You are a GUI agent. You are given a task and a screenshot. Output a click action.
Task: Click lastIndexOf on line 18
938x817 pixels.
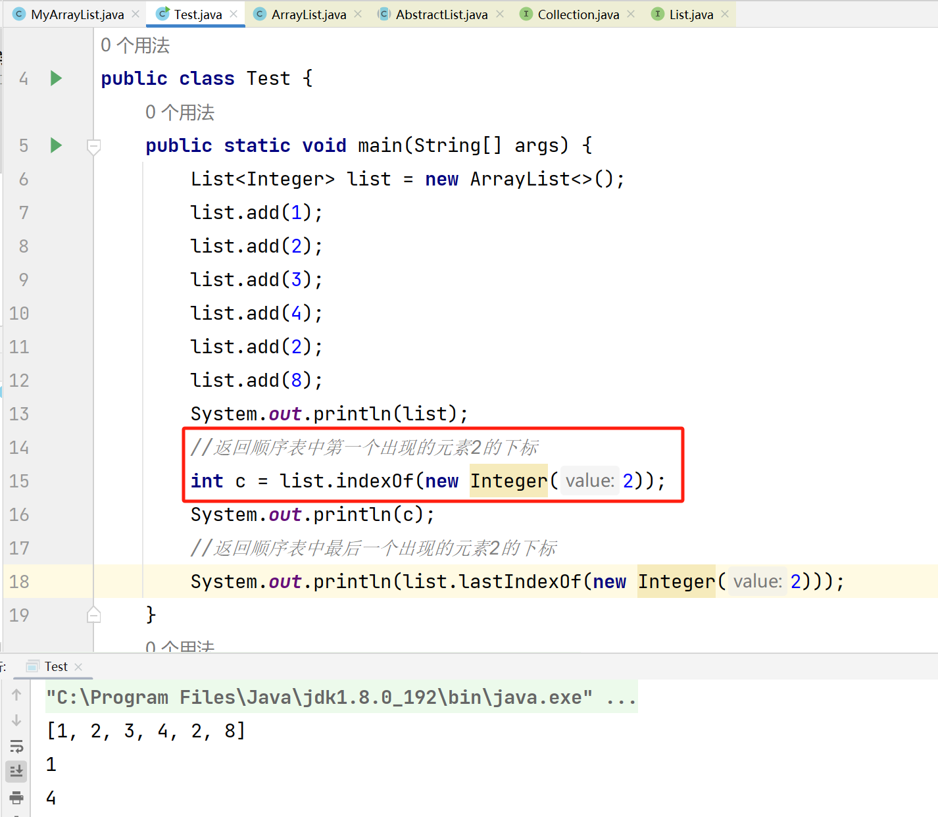point(520,582)
